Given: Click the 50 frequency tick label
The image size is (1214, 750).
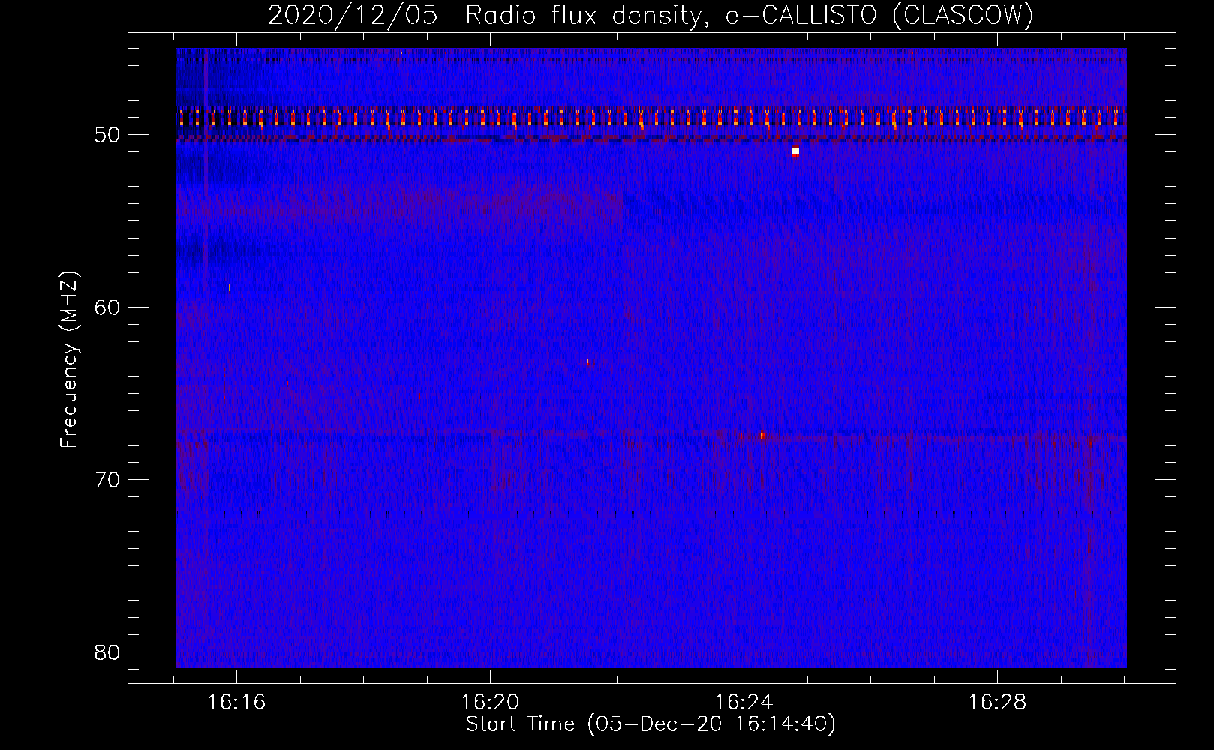Looking at the screenshot, I should [x=108, y=135].
